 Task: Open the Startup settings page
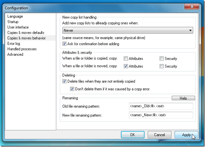(x=13, y=22)
